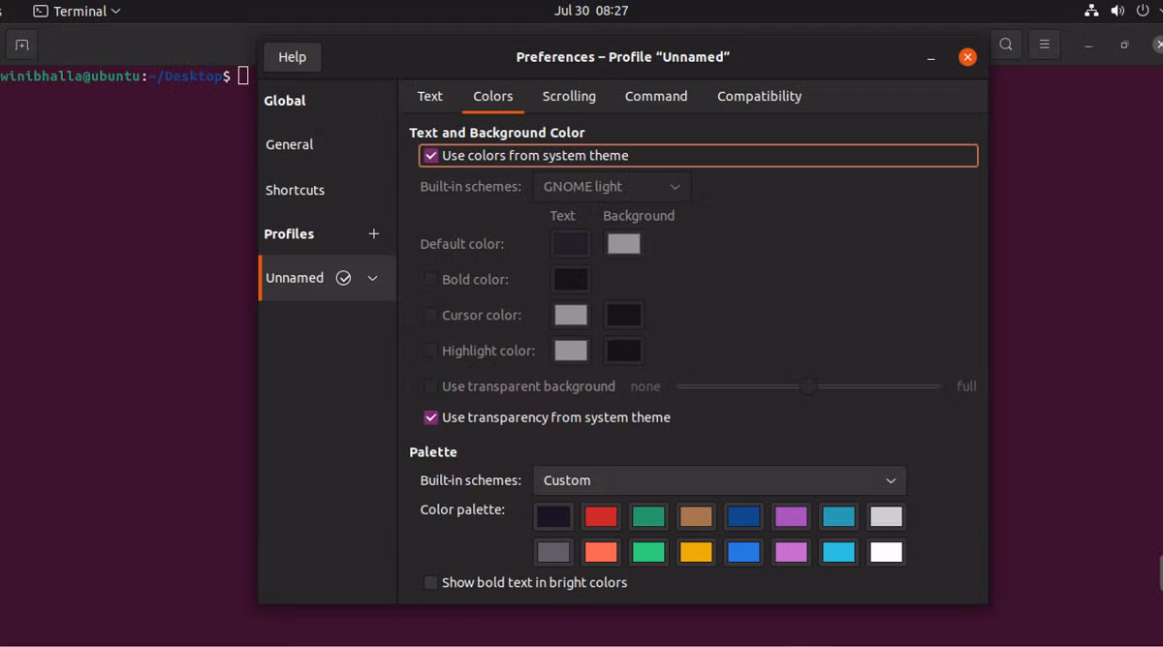Screen dimensions: 1163x647
Task: Open the Terminal app menu in top bar
Action: pyautogui.click(x=77, y=11)
